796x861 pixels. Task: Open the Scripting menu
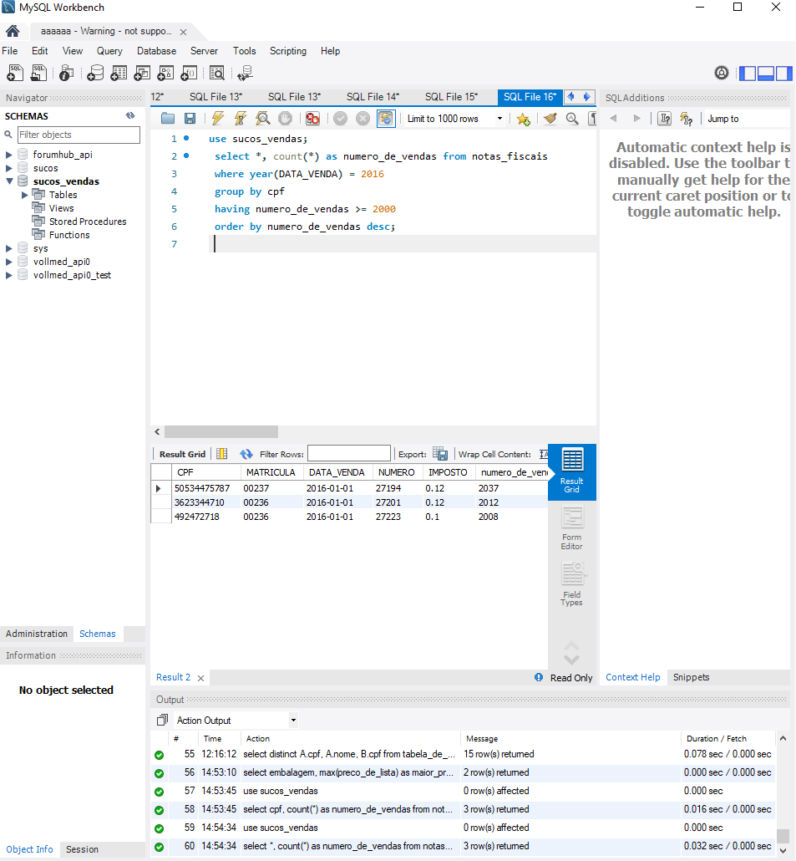point(287,51)
